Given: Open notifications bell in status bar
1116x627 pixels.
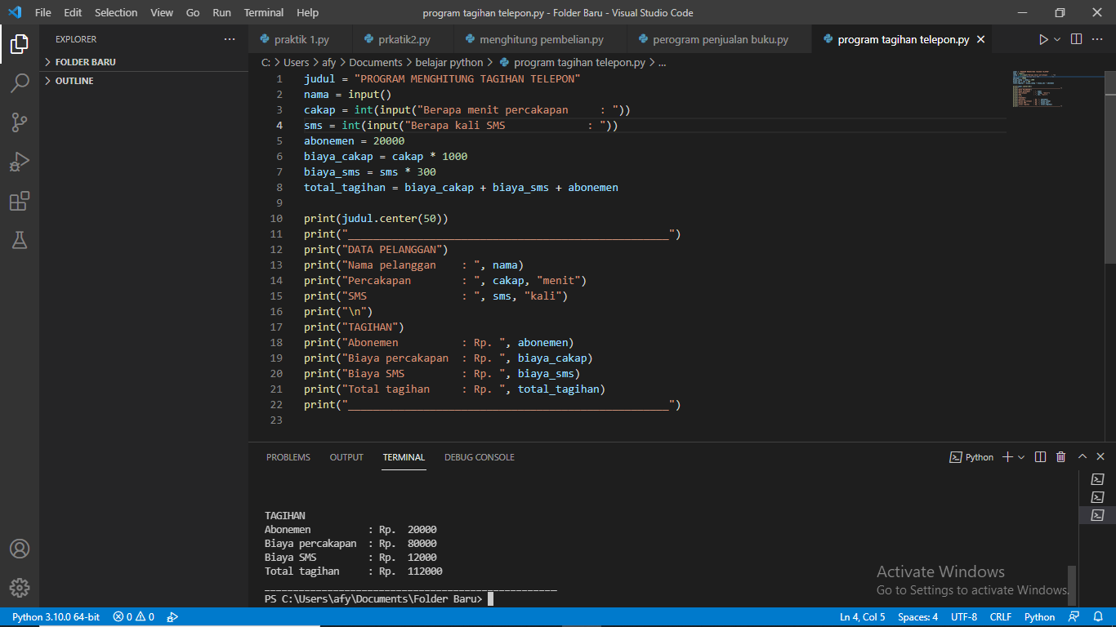Looking at the screenshot, I should [x=1096, y=617].
